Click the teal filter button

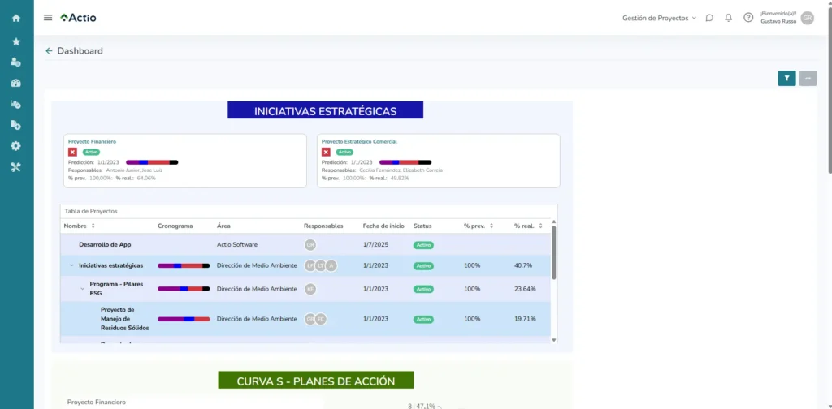pyautogui.click(x=786, y=78)
